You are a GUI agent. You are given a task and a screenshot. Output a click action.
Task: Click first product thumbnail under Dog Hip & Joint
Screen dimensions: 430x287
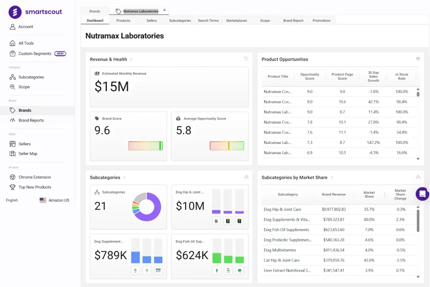coord(216,221)
